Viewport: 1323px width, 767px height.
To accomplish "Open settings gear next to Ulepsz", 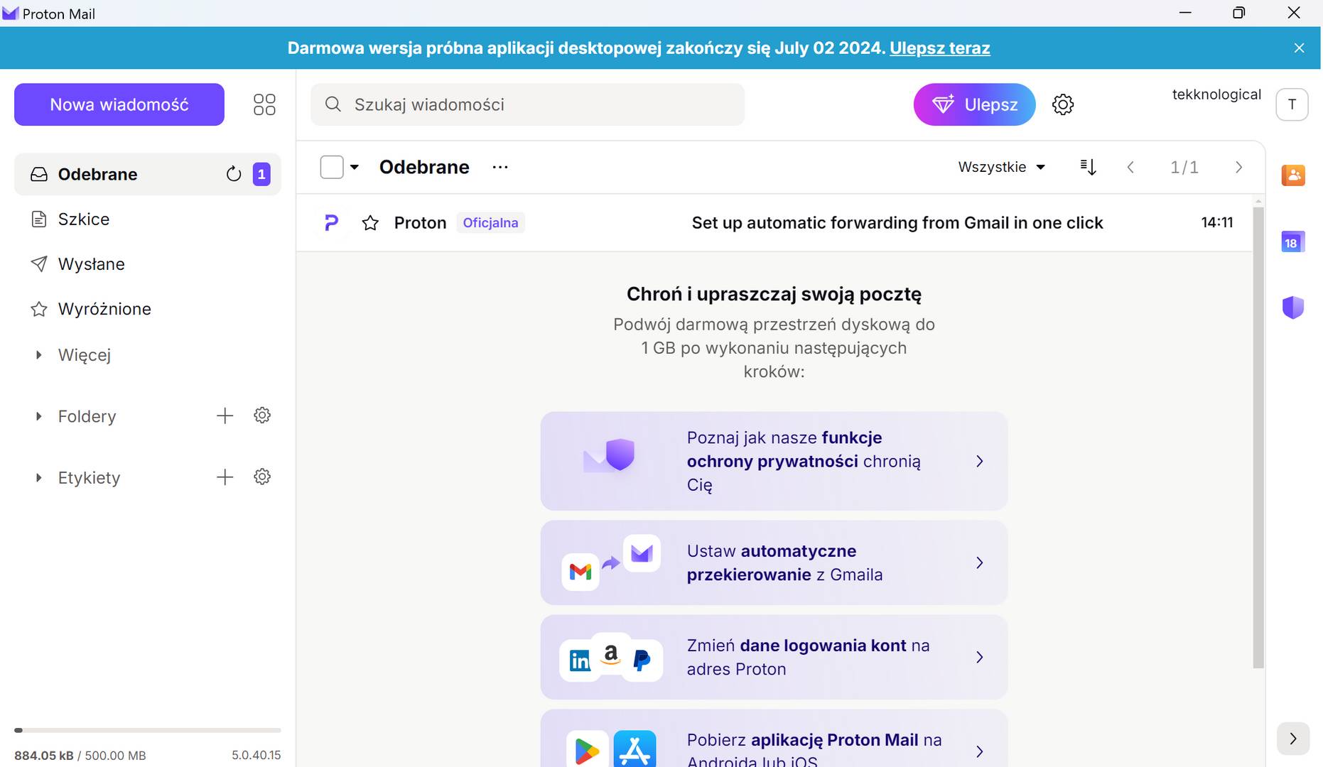I will [x=1063, y=104].
